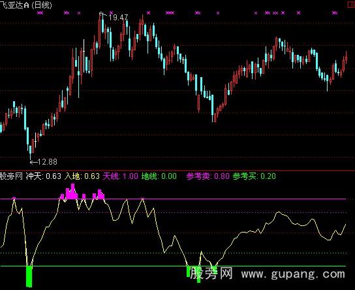Click the 参考卖: 0.80 indicator value
The image size is (355, 290).
(208, 176)
